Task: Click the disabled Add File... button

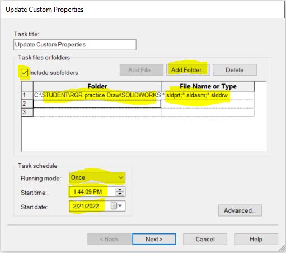Action: [142, 70]
